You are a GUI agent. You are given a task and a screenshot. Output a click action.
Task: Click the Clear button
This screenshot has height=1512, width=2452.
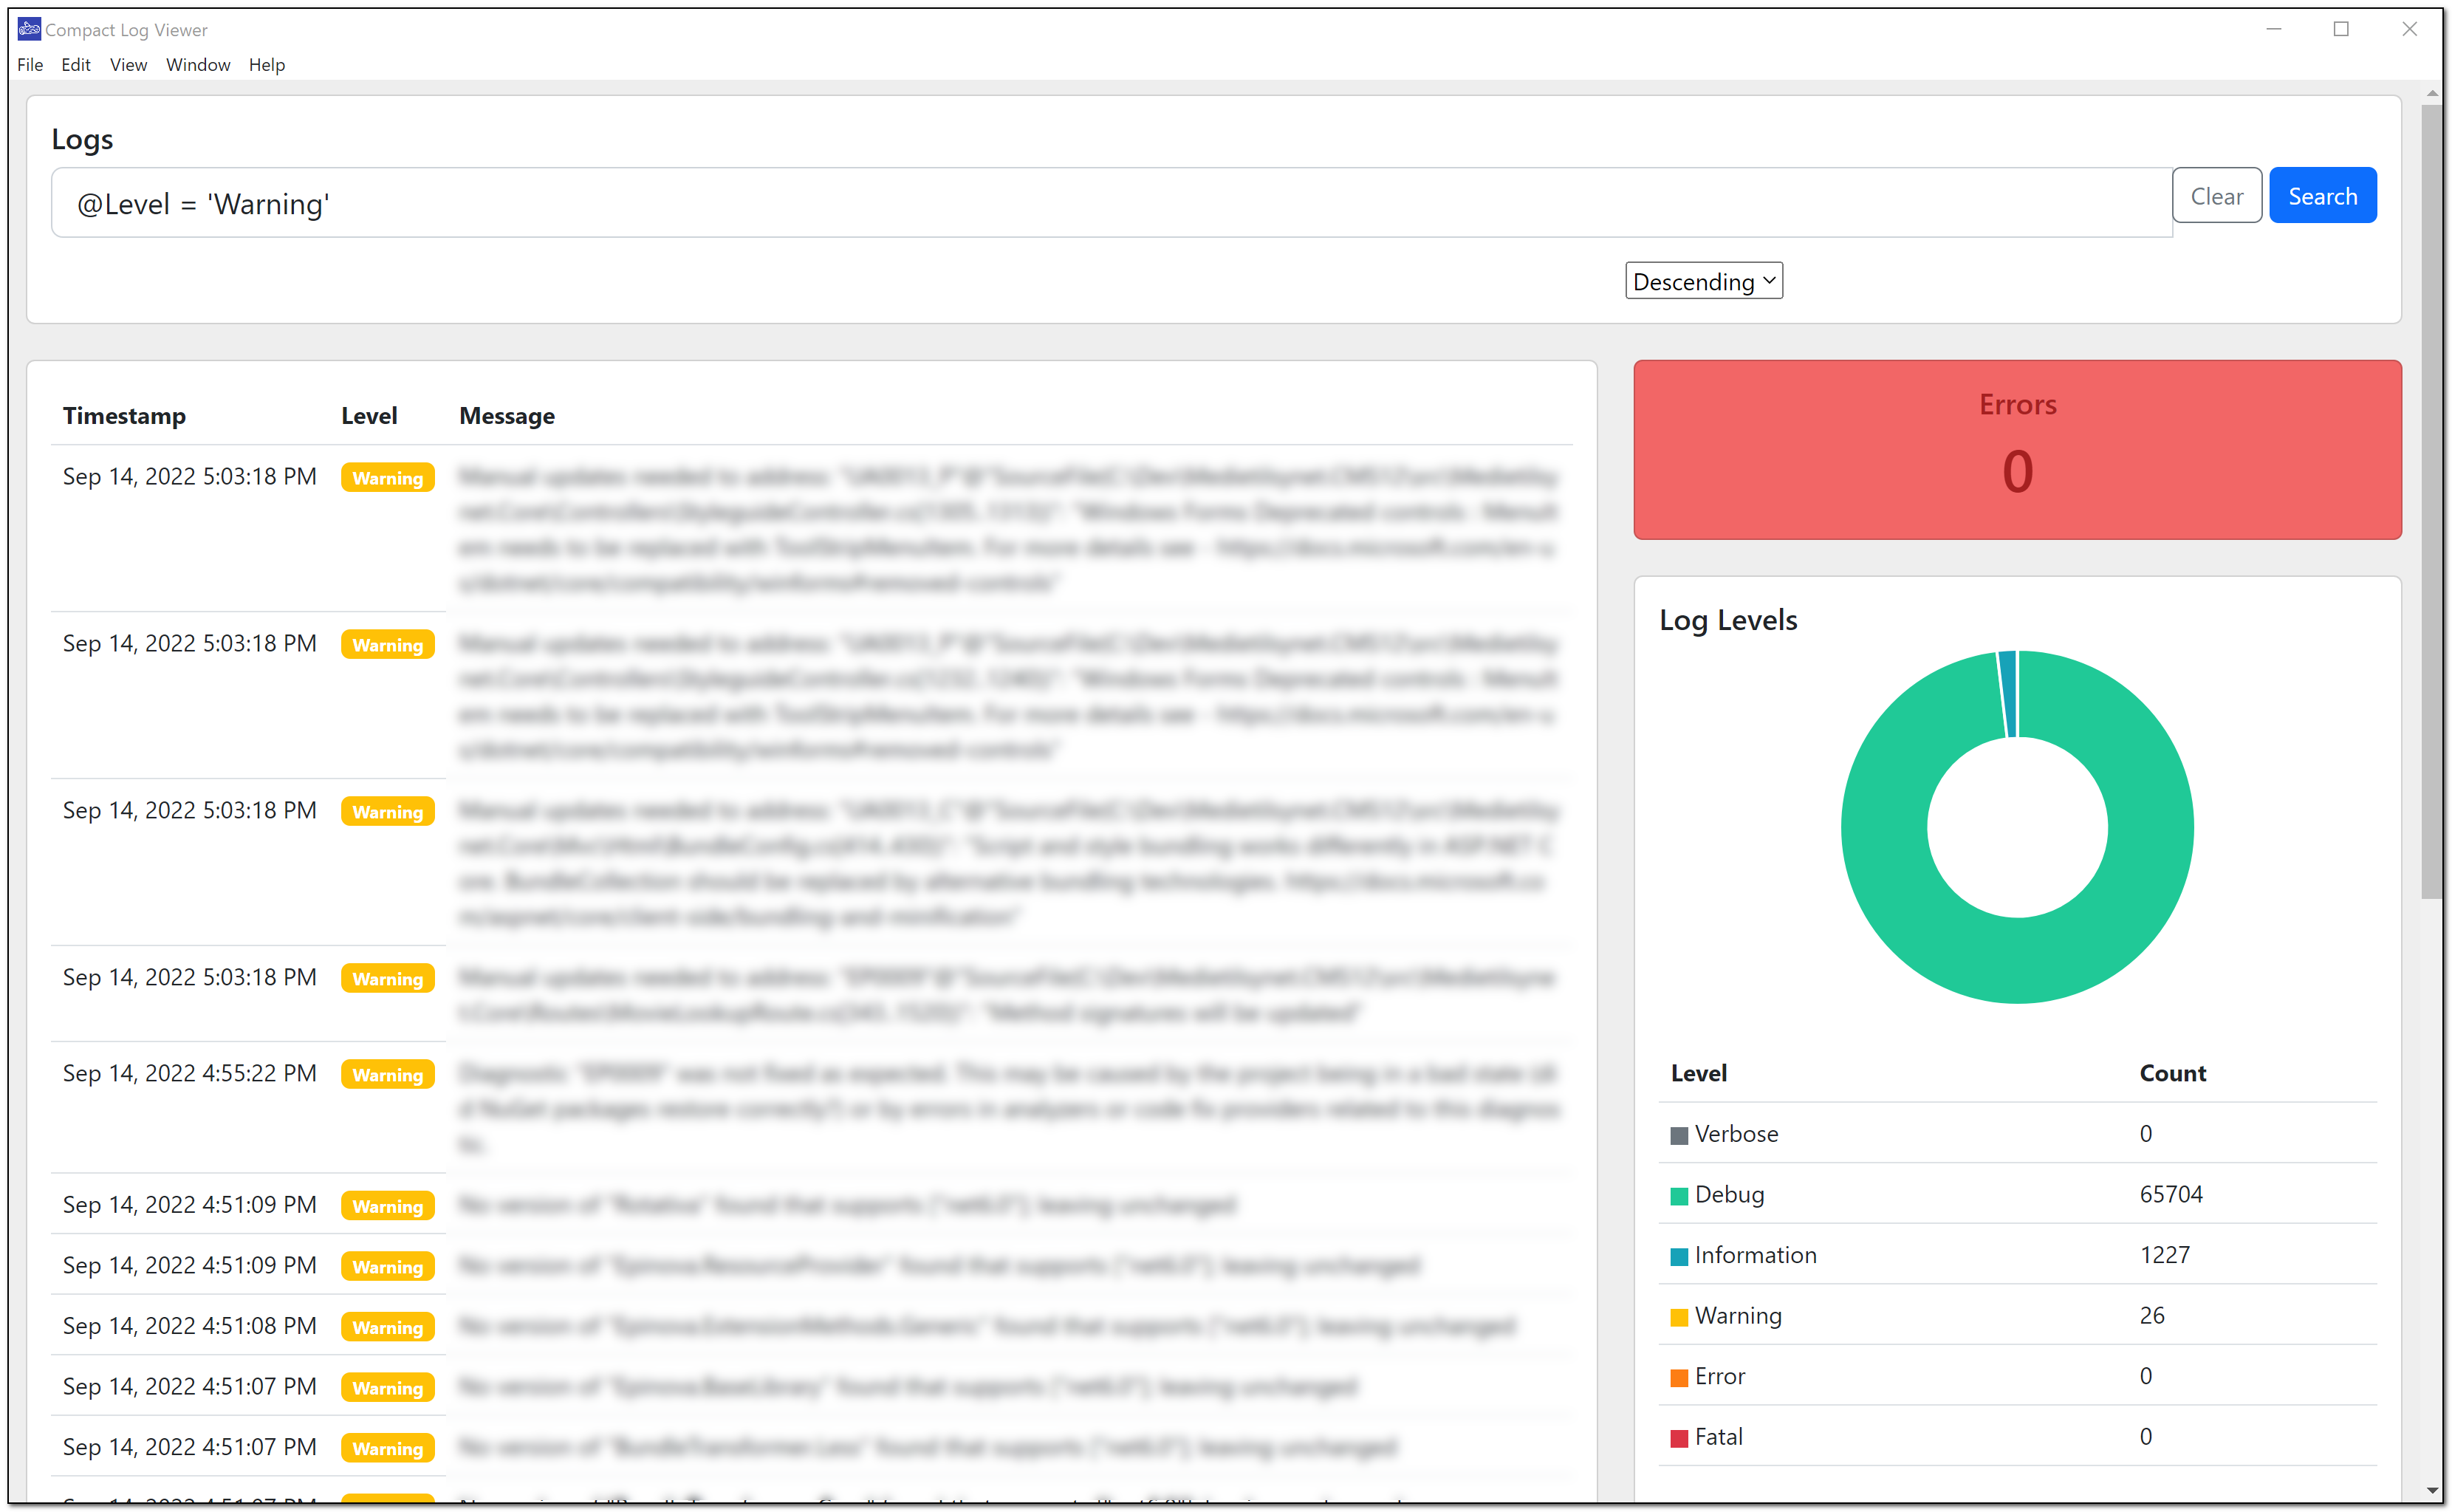pyautogui.click(x=2217, y=194)
